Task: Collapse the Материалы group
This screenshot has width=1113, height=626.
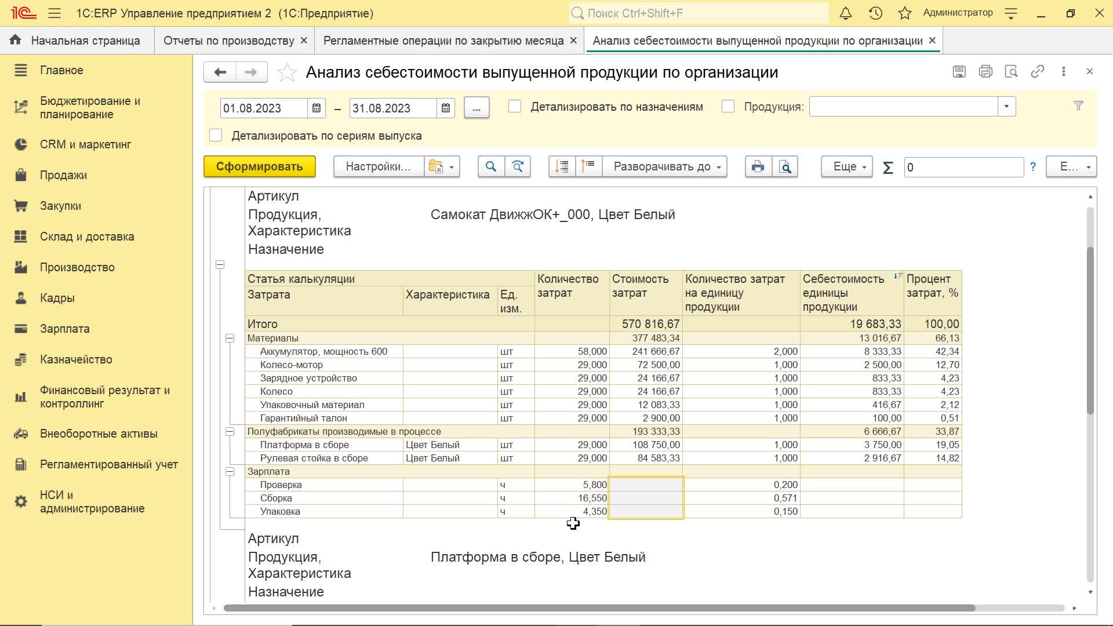Action: pos(230,338)
